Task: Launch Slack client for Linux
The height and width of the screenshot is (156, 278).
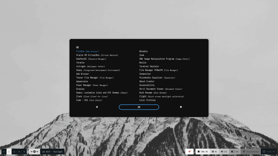Action: [92, 97]
